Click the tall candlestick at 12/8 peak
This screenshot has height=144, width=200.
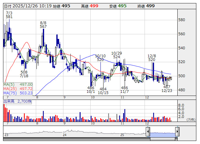coord(153,71)
